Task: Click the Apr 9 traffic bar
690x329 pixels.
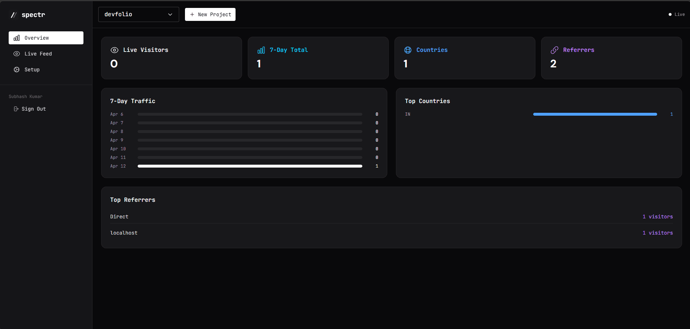Action: (250, 140)
